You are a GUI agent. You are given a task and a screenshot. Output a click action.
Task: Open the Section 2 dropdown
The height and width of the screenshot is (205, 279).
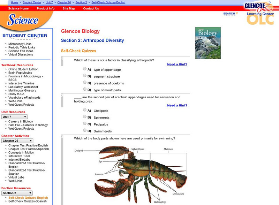click(x=16, y=192)
